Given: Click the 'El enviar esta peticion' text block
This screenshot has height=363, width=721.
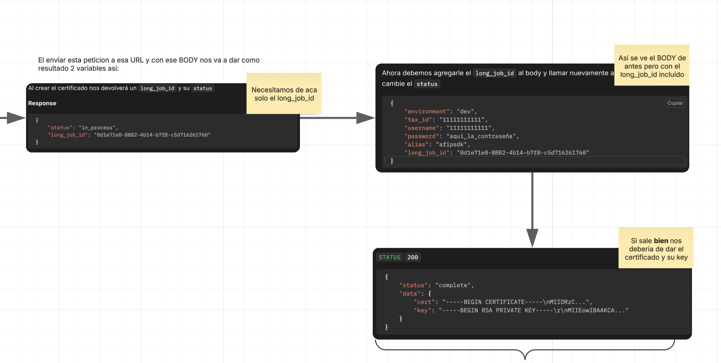Looking at the screenshot, I should click(x=149, y=64).
